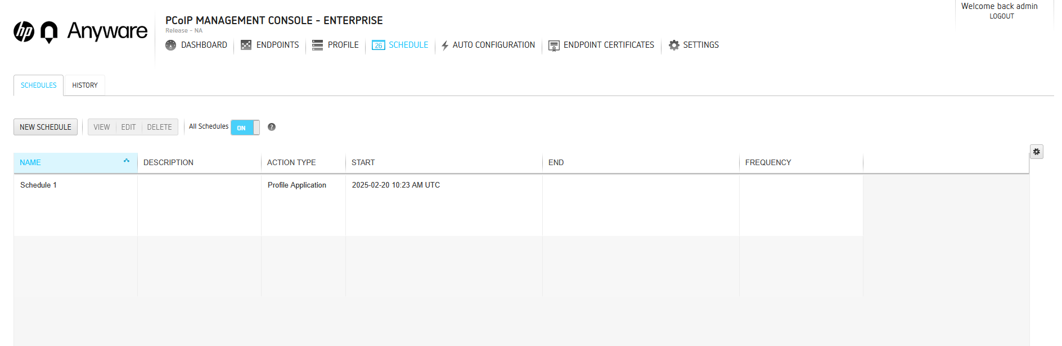Open the PROFILE page
This screenshot has width=1062, height=346.
click(343, 45)
